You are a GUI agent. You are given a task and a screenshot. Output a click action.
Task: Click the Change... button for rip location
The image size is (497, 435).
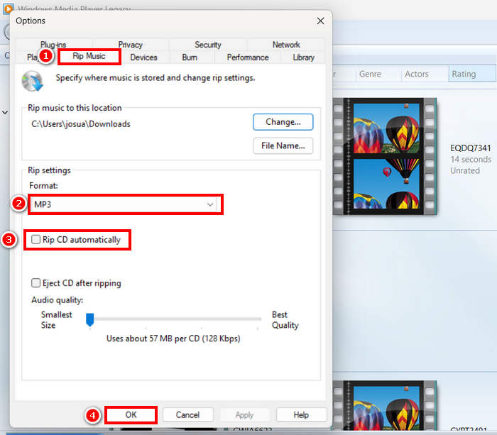283,122
